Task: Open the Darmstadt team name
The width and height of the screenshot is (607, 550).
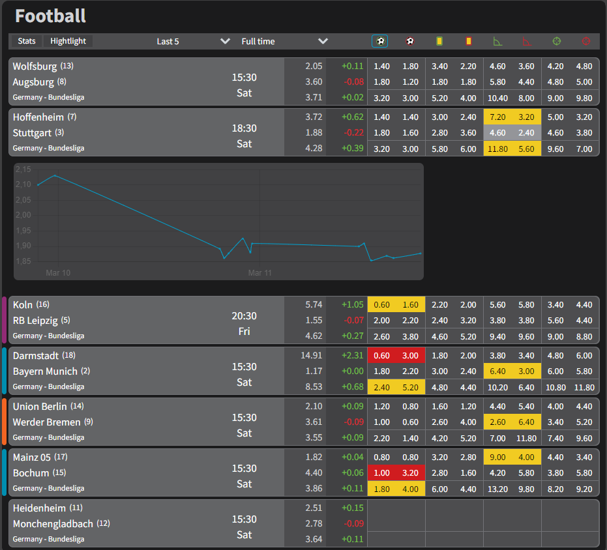Action: (x=36, y=356)
